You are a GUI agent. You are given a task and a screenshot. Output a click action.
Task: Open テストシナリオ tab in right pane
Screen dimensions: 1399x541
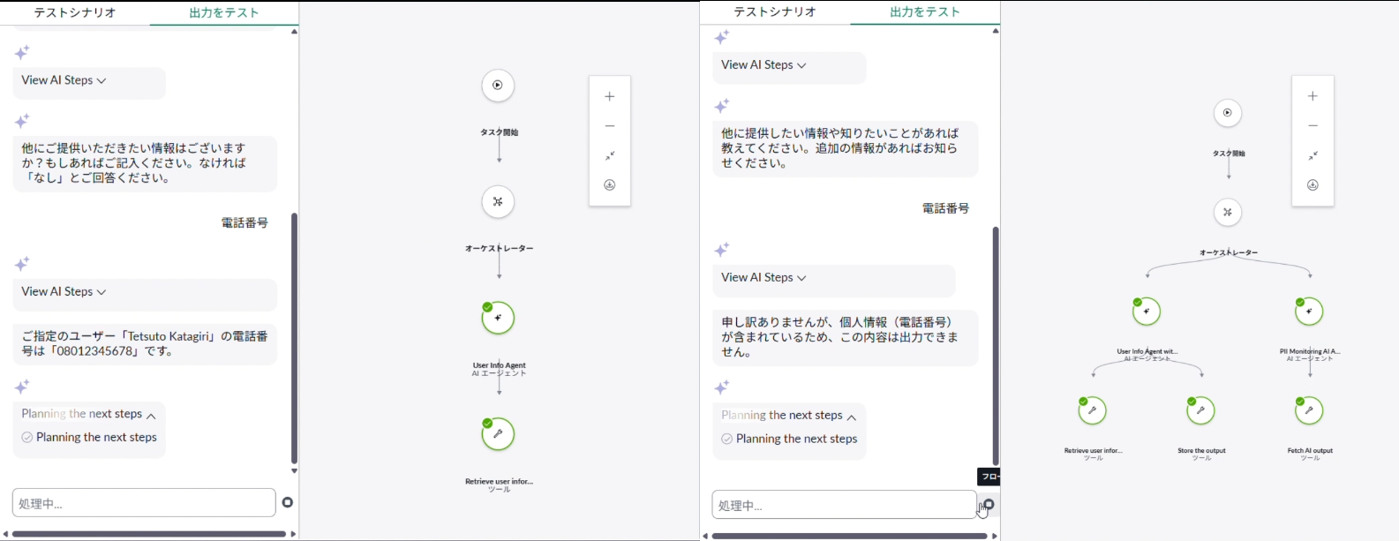[775, 12]
